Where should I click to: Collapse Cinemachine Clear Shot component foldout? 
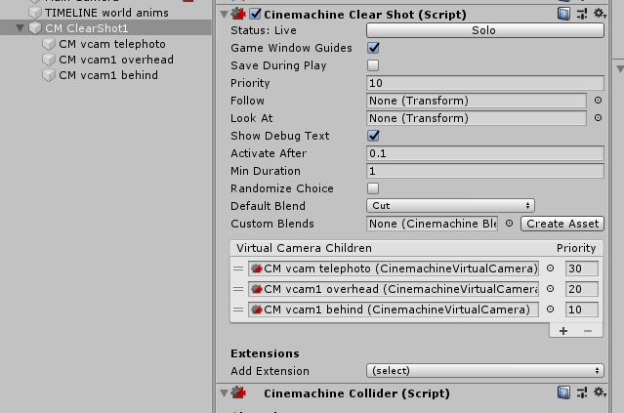coord(224,15)
